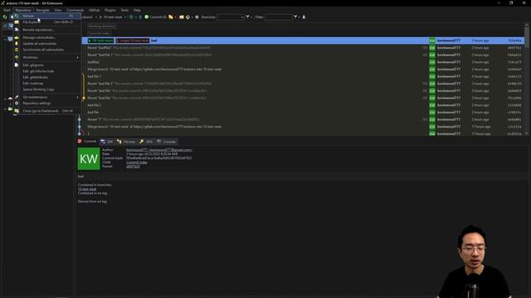531x298 pixels.
Task: Open the current-branch dropdown '10-test-reset' in the toolbar
Action: pos(113,17)
